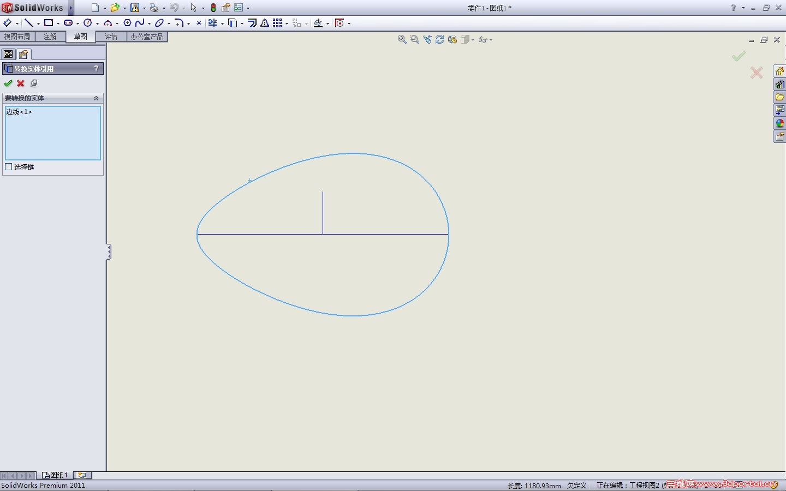Select the Polygon sketch tool
The image size is (786, 491).
127,23
